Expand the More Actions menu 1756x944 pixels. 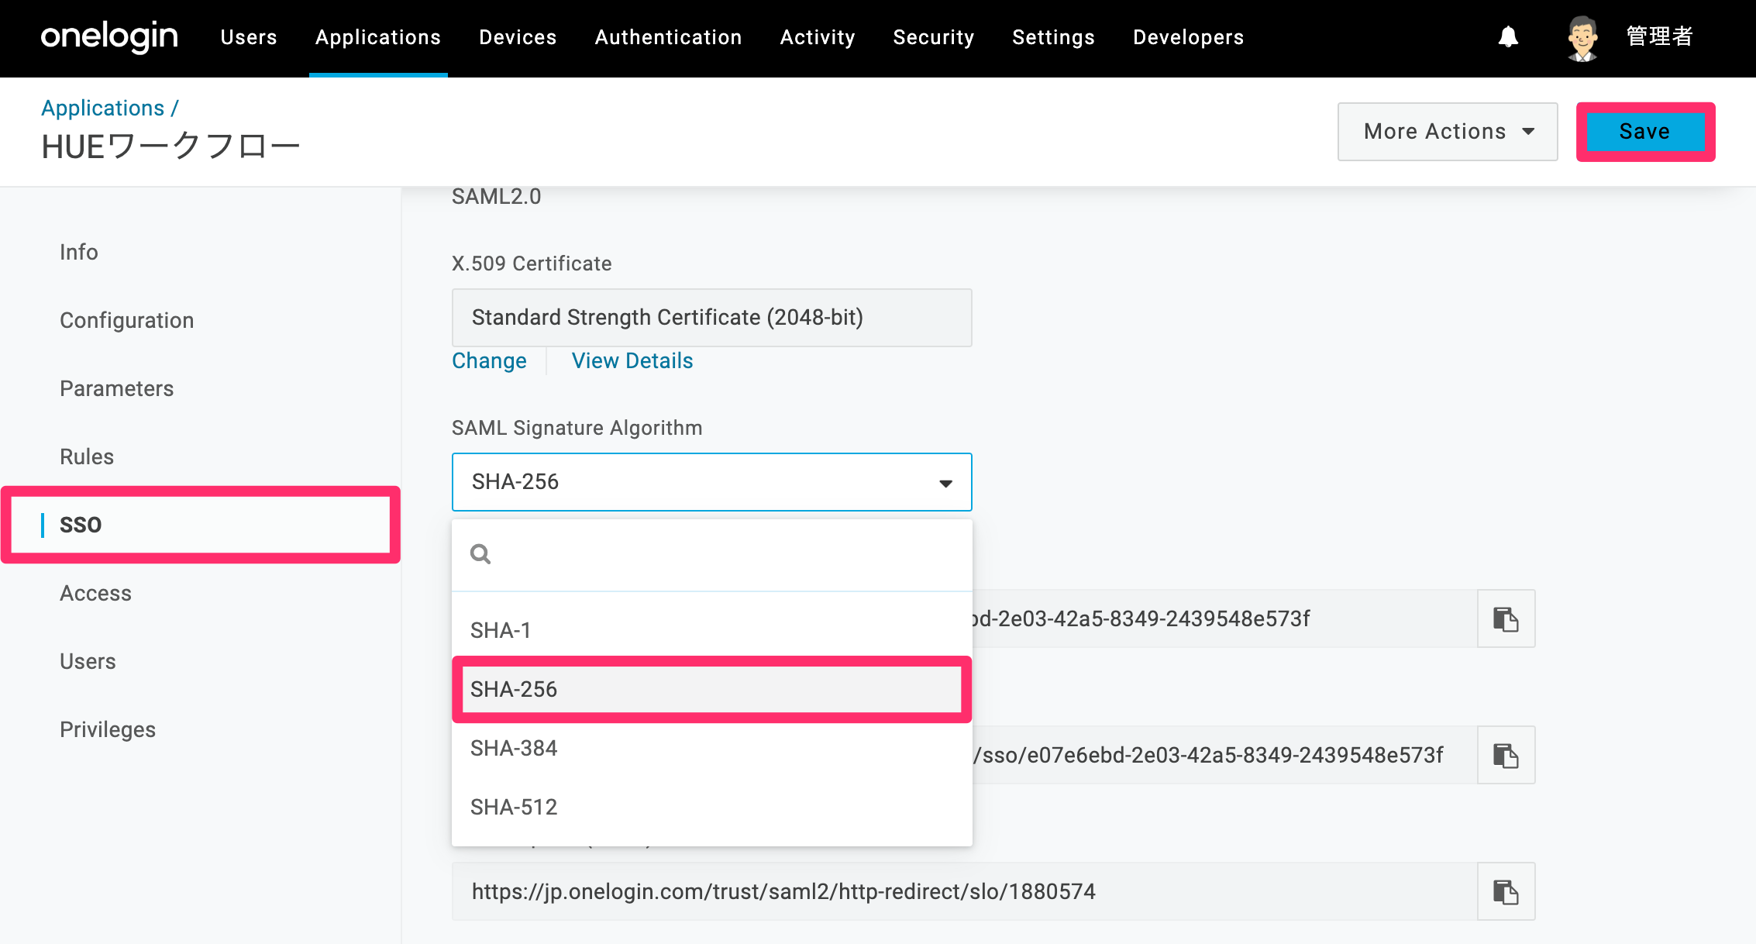click(x=1448, y=132)
